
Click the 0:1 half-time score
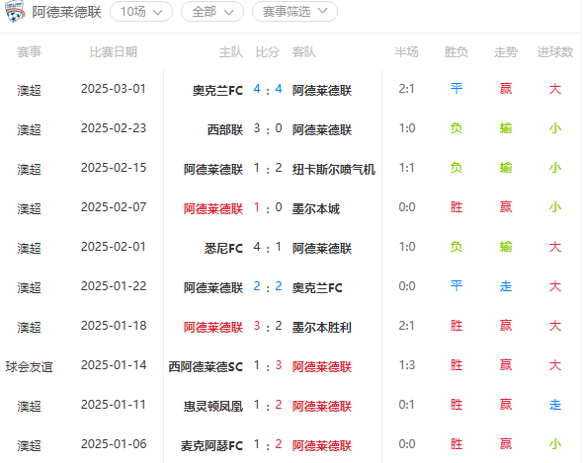tap(406, 405)
